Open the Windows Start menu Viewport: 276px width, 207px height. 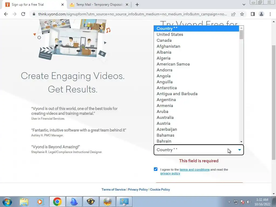pos(7,202)
